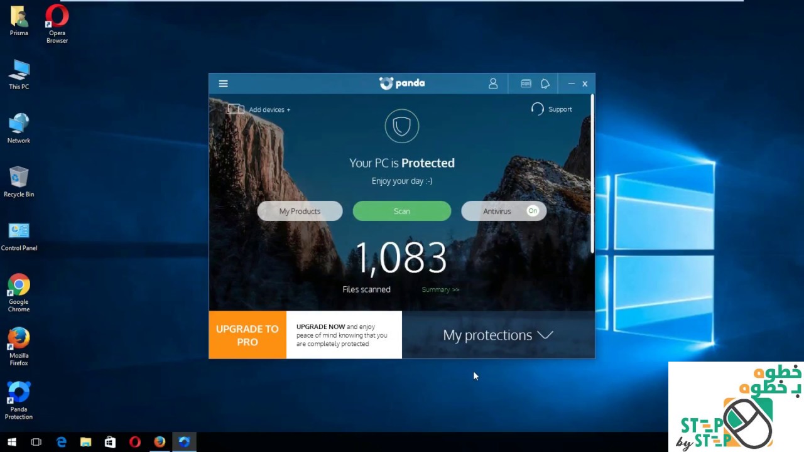Click the Support headset icon
The width and height of the screenshot is (804, 452).
coord(537,109)
